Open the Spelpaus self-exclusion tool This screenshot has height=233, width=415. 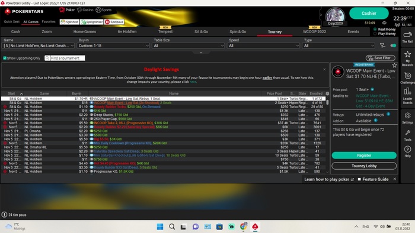[114, 22]
